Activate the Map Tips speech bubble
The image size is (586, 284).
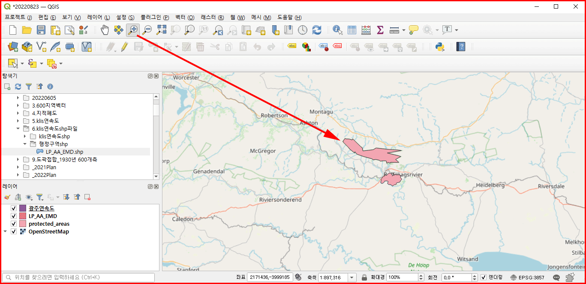coord(413,30)
